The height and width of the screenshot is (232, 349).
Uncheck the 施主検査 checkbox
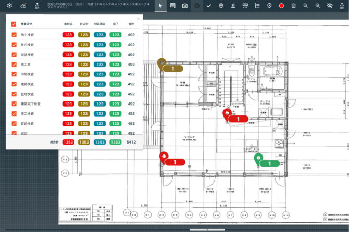coord(14,35)
